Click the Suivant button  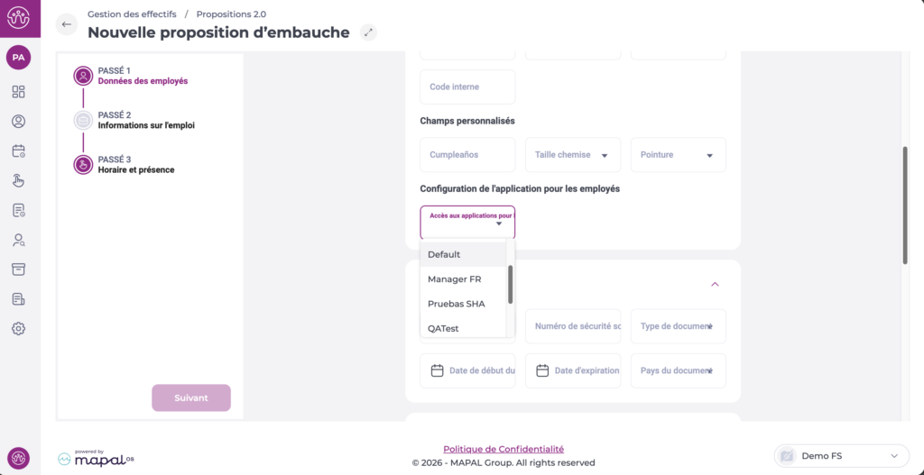(x=191, y=397)
